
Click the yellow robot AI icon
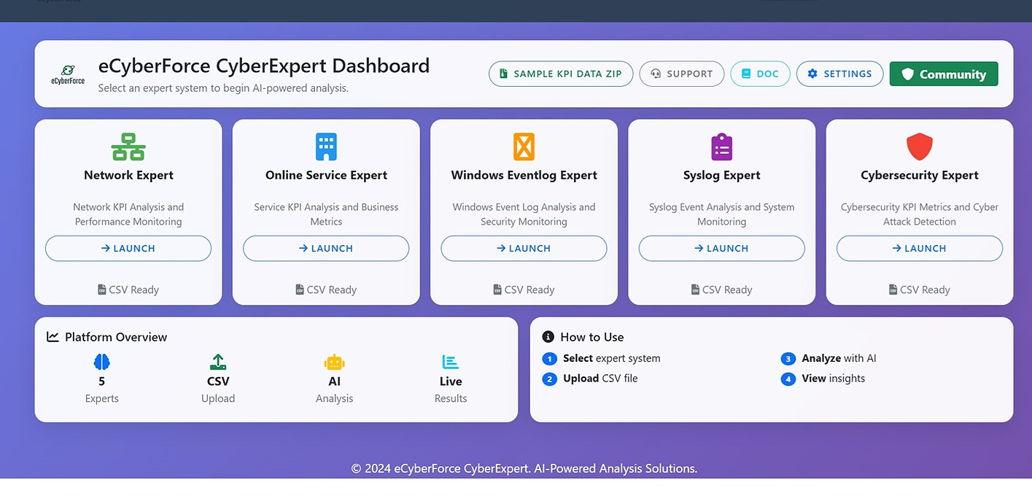click(x=334, y=362)
